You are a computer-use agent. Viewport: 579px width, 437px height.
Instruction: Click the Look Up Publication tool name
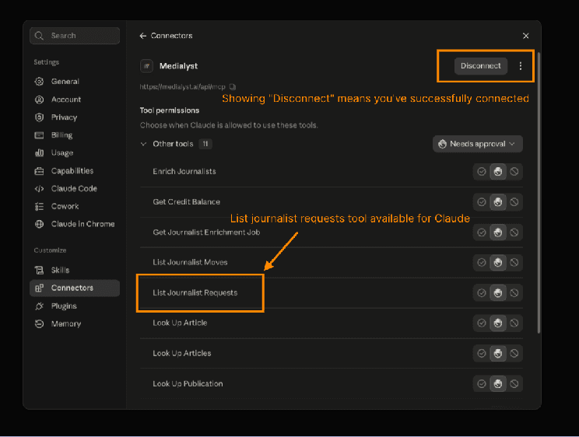point(188,384)
